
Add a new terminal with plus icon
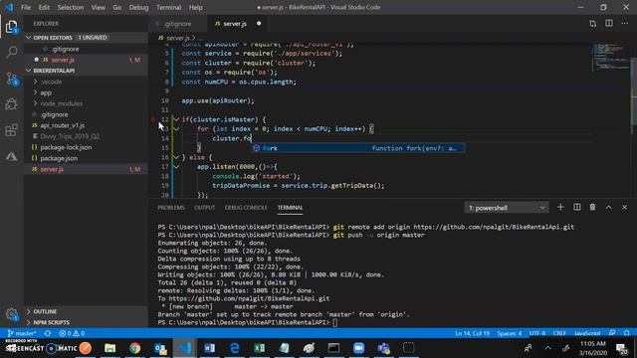pos(560,208)
